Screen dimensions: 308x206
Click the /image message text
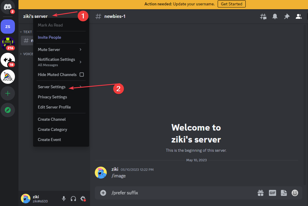[x=118, y=176]
